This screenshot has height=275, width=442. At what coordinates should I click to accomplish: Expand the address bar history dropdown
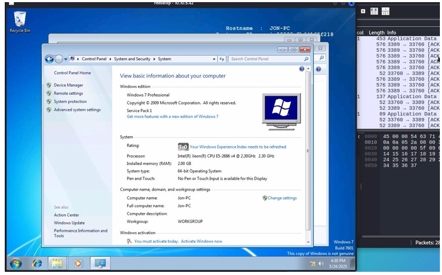(x=214, y=59)
